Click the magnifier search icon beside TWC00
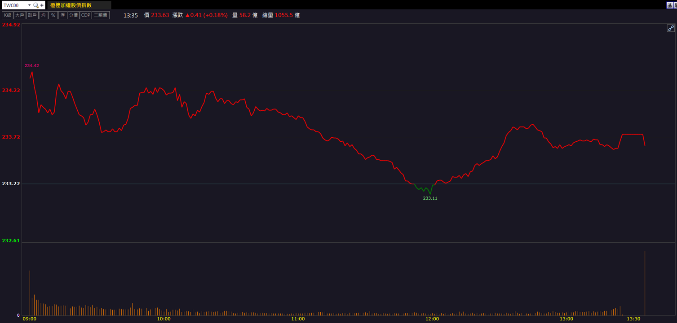 pyautogui.click(x=36, y=5)
